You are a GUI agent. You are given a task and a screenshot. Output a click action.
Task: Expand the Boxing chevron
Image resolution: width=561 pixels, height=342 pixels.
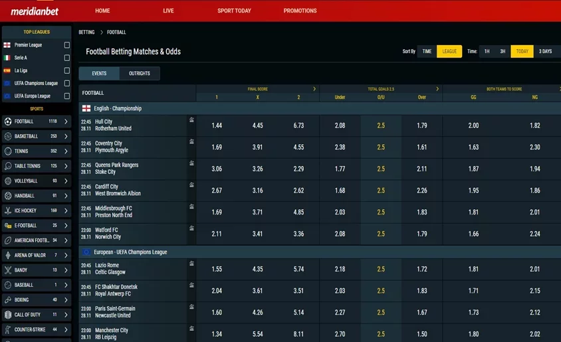[66, 299]
